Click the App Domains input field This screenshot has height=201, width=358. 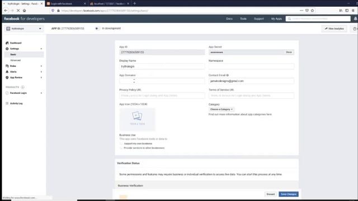pyautogui.click(x=162, y=81)
